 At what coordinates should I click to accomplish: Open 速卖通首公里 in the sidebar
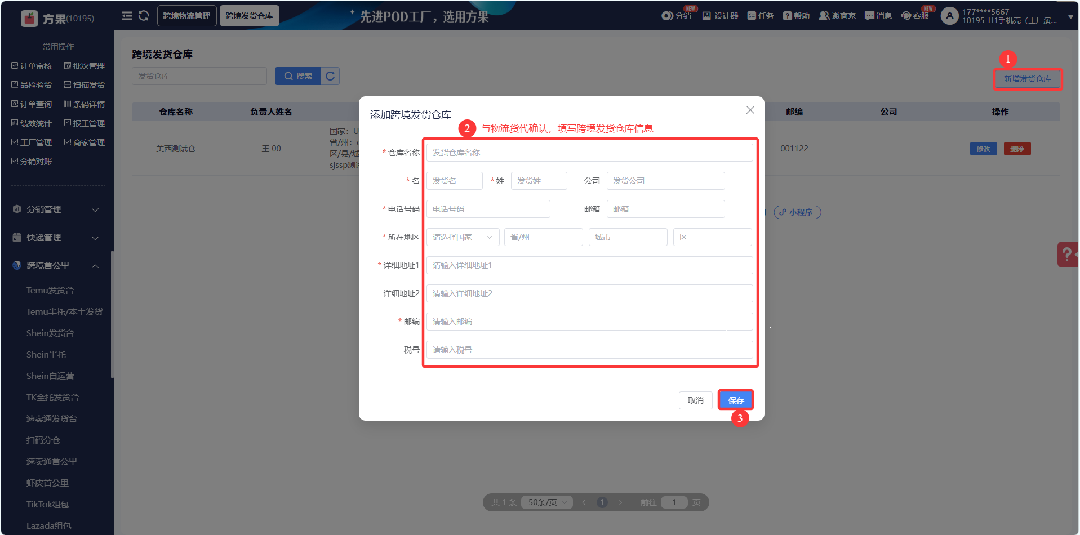point(52,462)
